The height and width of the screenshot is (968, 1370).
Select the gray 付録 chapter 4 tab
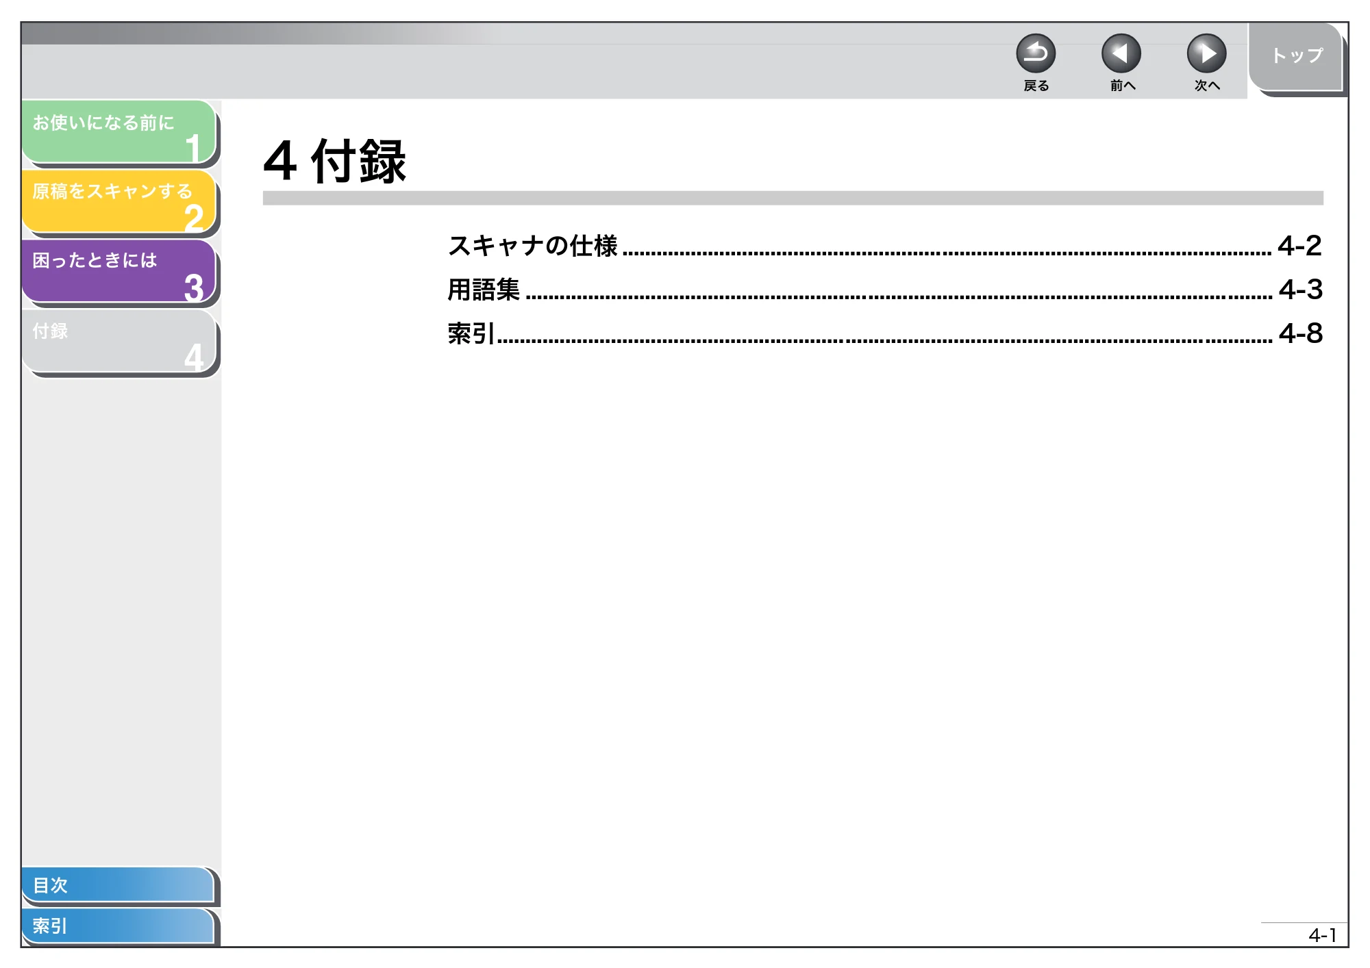(x=119, y=341)
